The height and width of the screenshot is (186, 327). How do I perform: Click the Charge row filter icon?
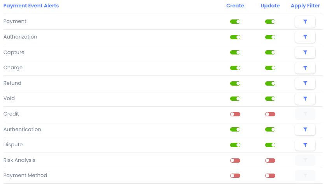pyautogui.click(x=305, y=68)
